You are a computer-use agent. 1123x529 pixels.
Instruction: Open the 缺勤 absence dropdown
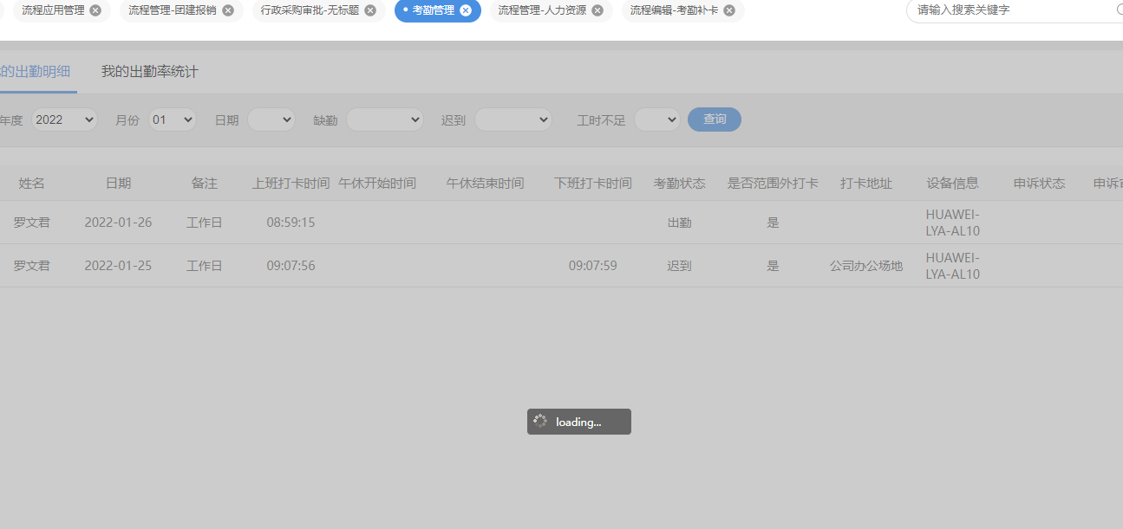[384, 119]
